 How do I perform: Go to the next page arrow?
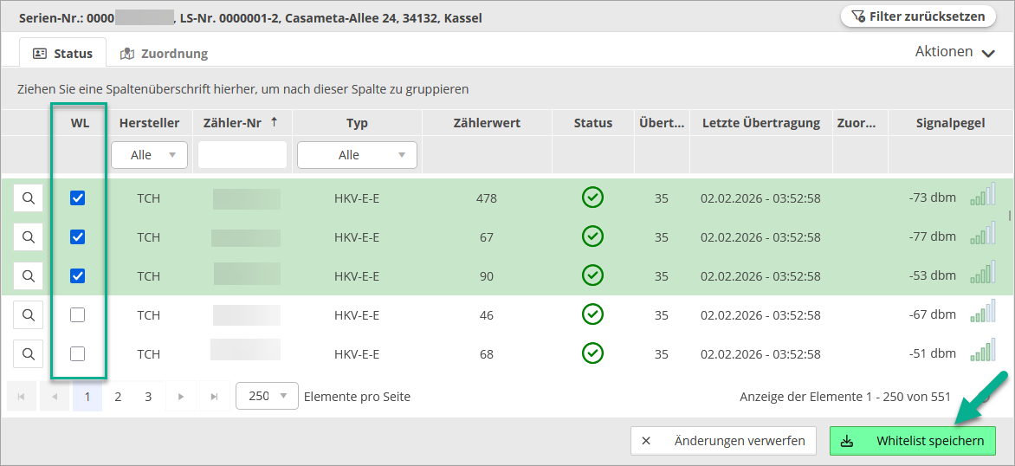coord(181,397)
